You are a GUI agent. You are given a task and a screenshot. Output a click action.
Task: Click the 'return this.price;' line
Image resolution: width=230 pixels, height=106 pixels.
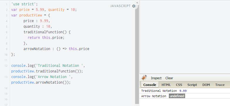coord(46,37)
